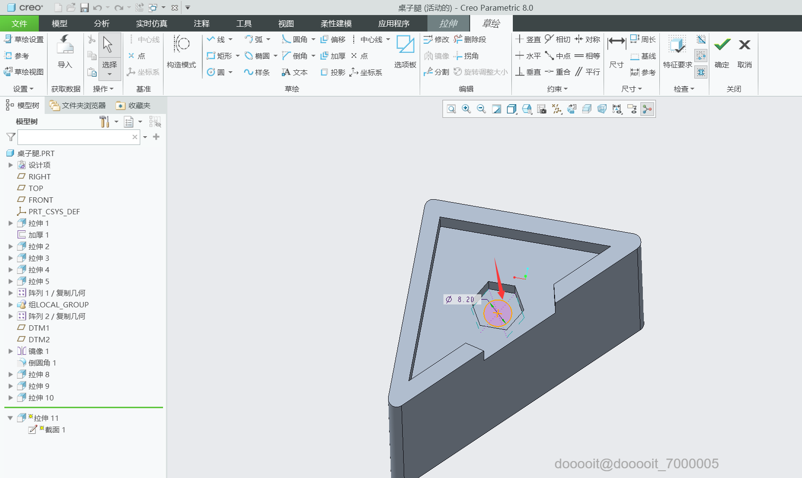Viewport: 802px width, 478px height.
Task: Click the 8.20 diameter dimension label
Action: (461, 300)
